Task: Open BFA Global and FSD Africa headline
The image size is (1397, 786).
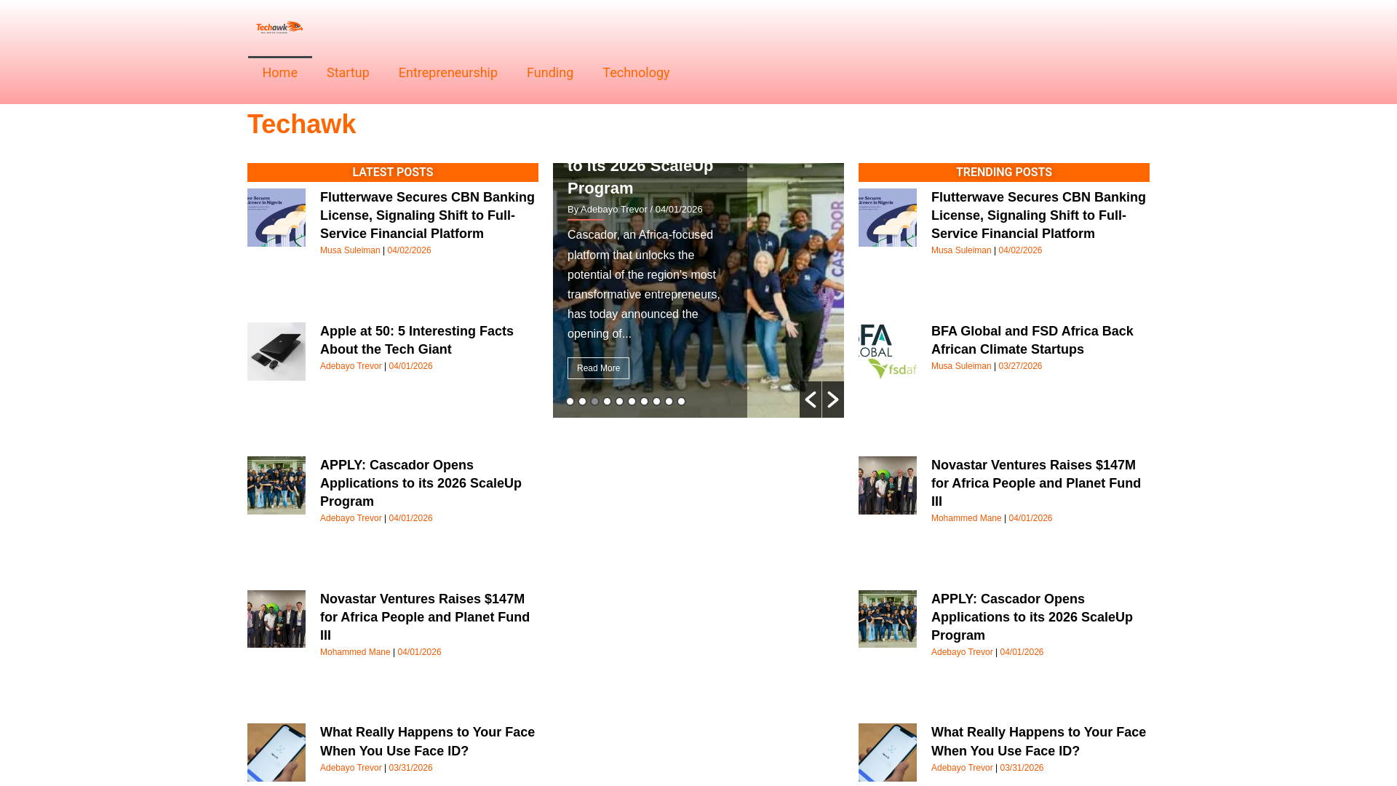Action: coord(1032,340)
